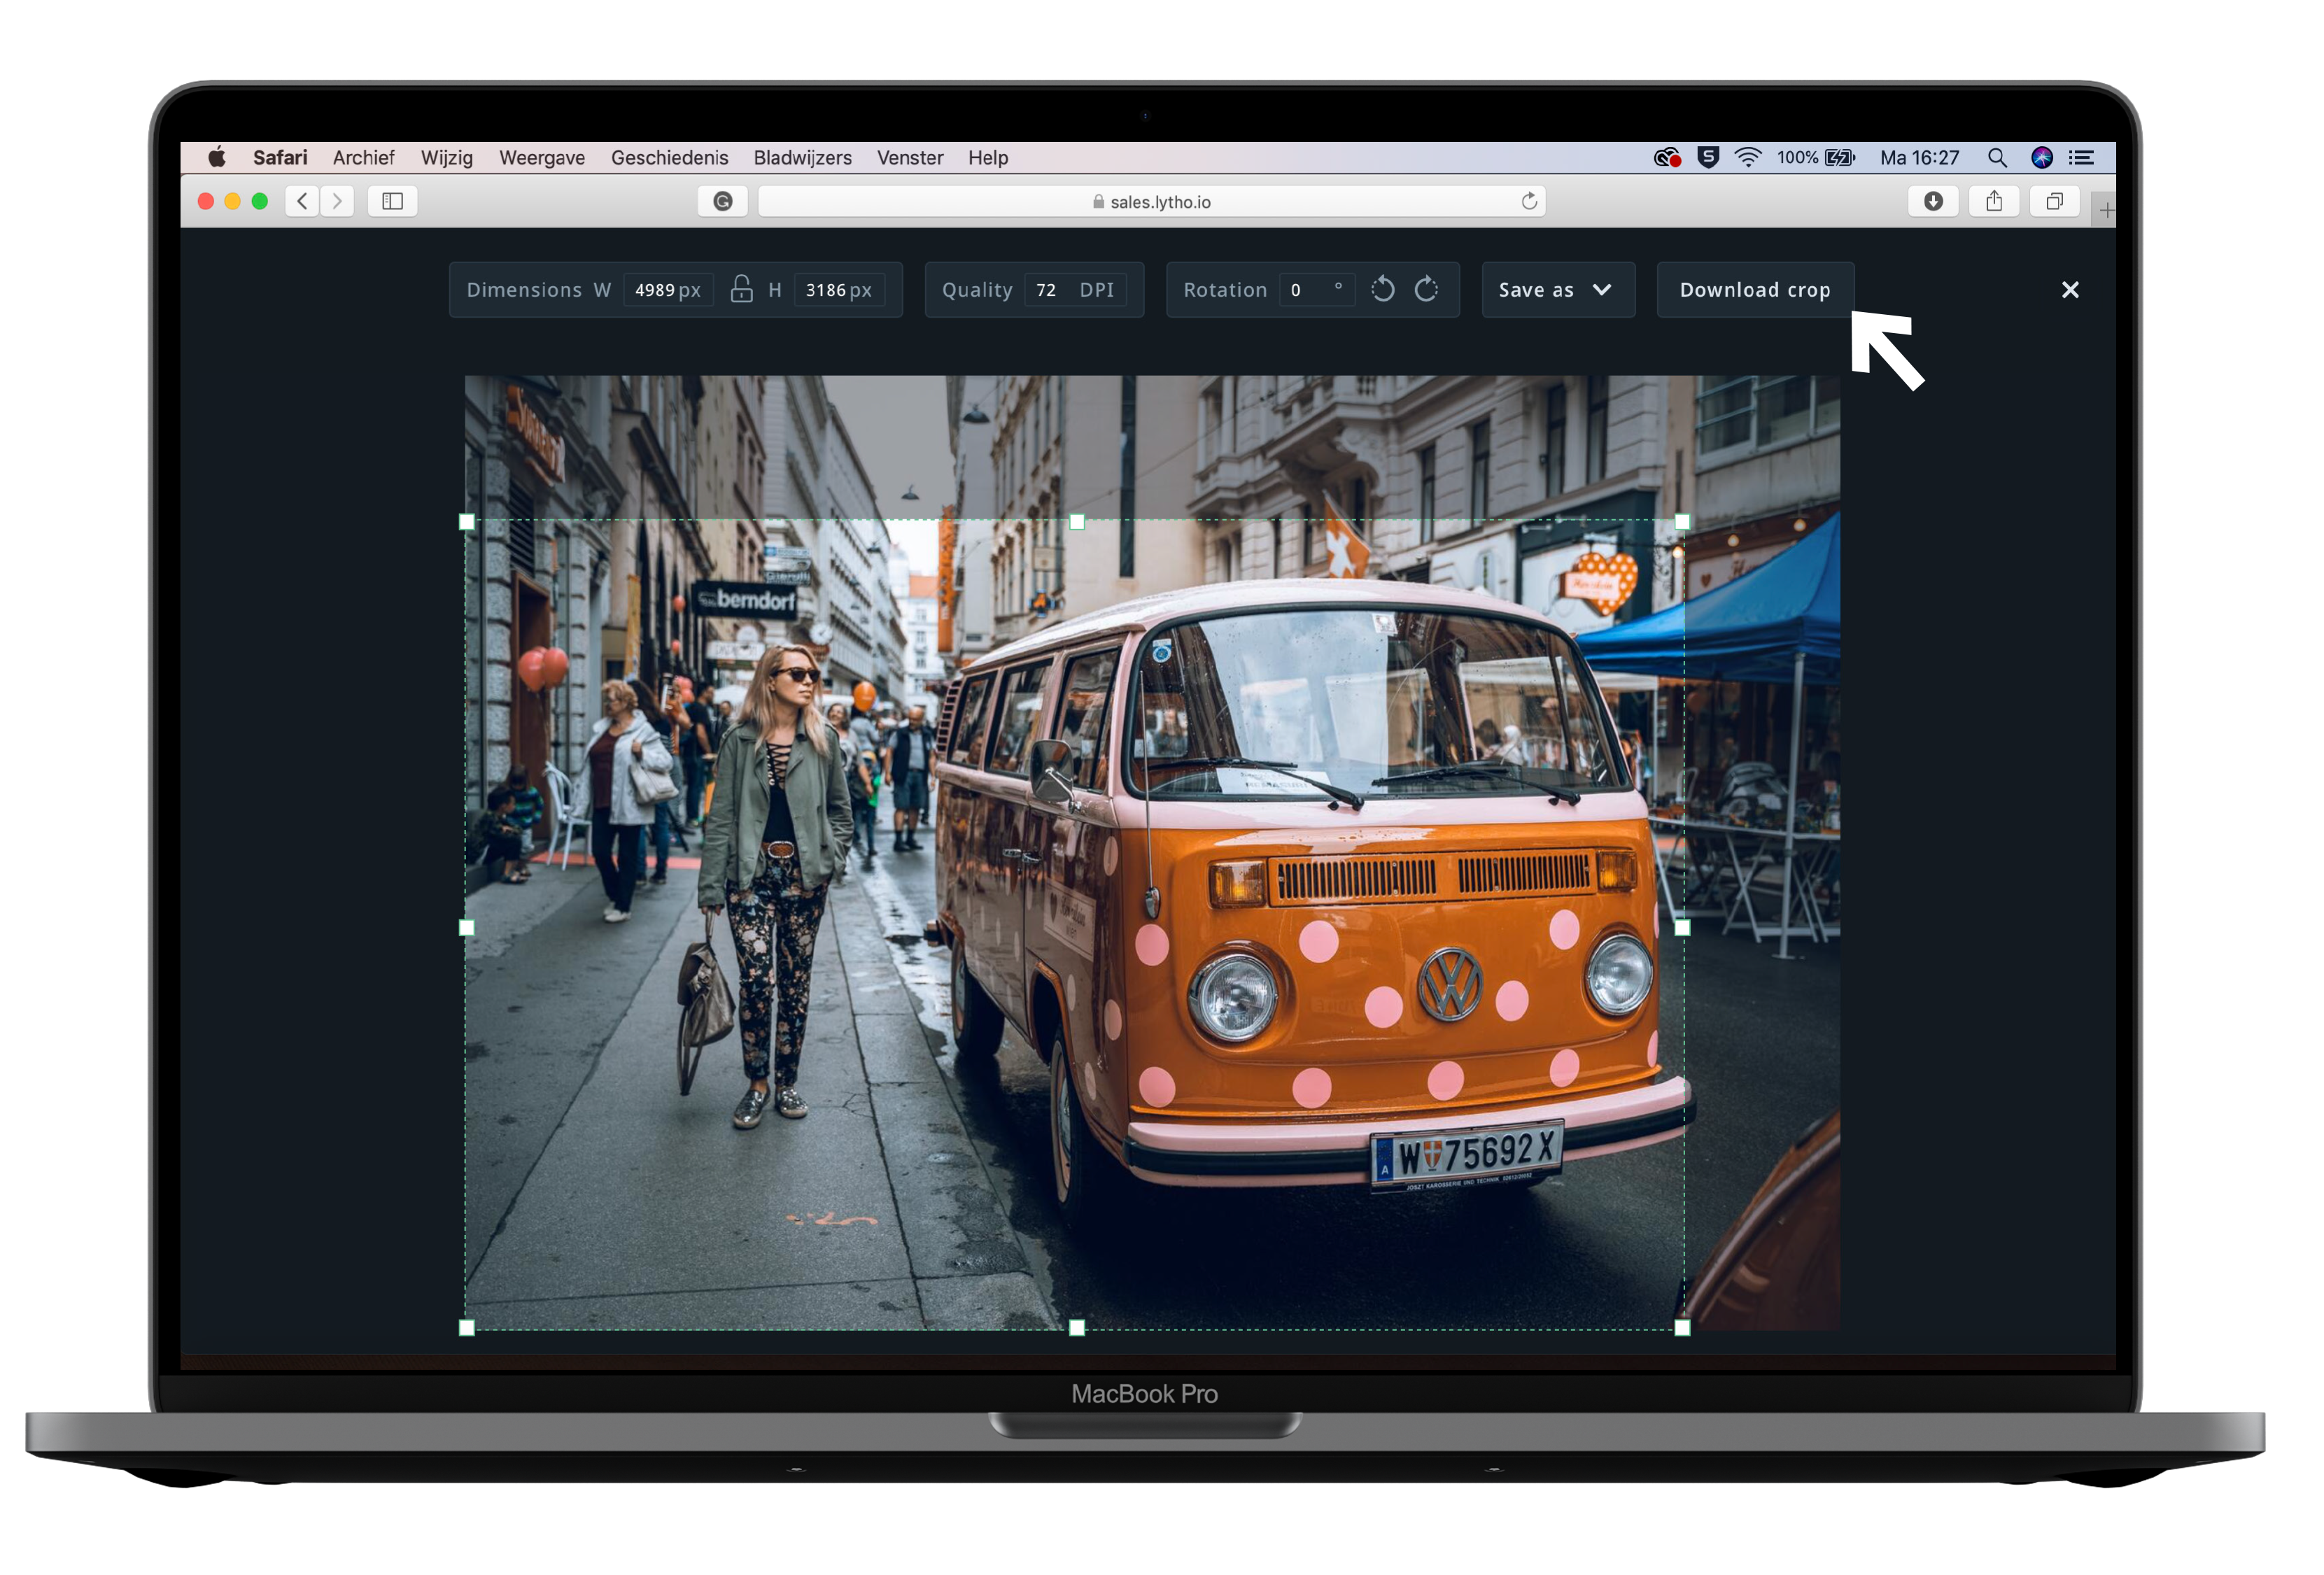The image size is (2324, 1575).
Task: Open the Venster menu
Action: 909,157
